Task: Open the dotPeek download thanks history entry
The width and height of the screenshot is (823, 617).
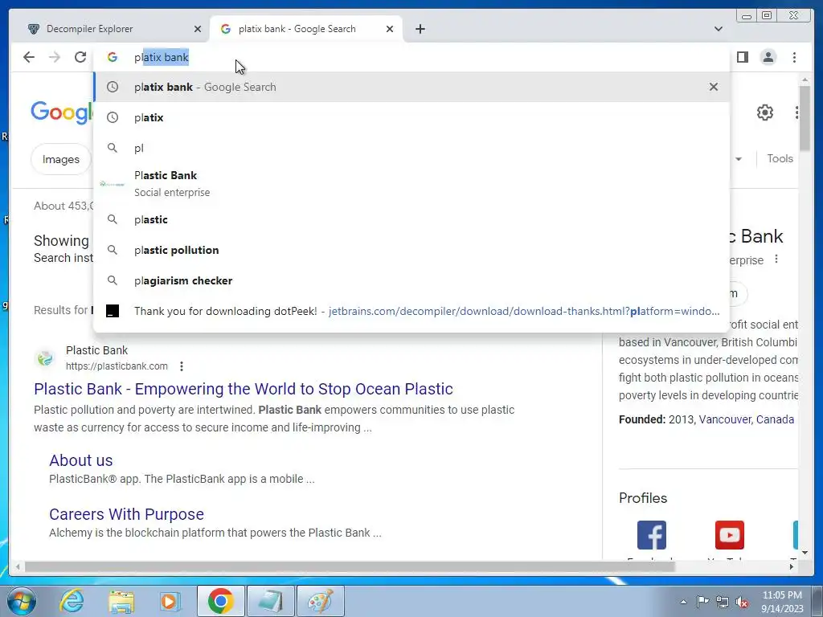Action: pyautogui.click(x=411, y=311)
